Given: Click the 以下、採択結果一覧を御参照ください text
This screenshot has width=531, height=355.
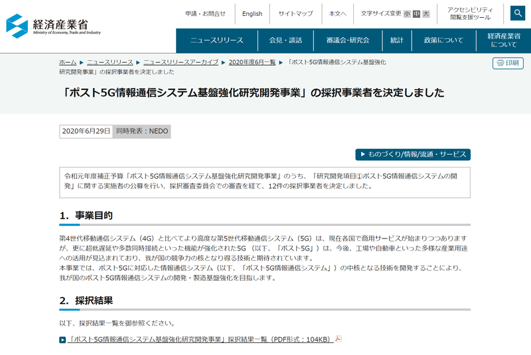Looking at the screenshot, I should [x=117, y=323].
